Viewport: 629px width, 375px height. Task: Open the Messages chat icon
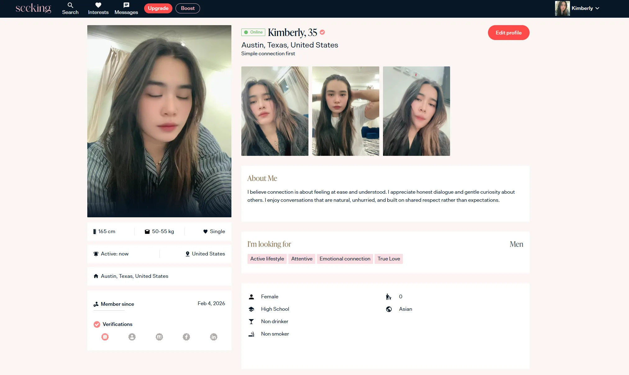(126, 5)
